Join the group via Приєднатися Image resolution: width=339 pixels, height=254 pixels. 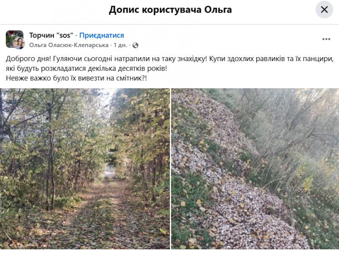102,36
